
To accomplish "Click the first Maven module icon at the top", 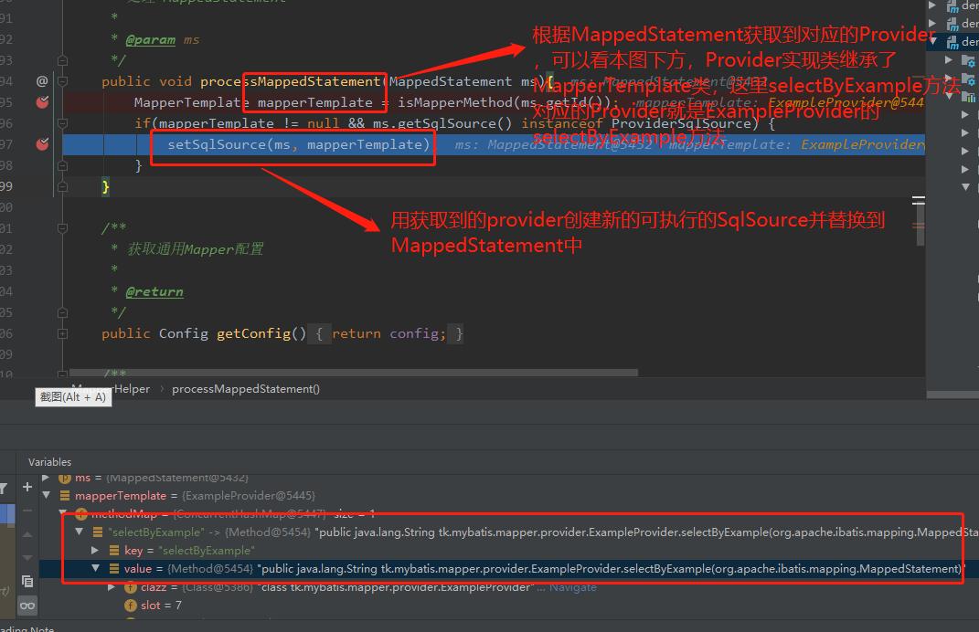I will coord(952,6).
